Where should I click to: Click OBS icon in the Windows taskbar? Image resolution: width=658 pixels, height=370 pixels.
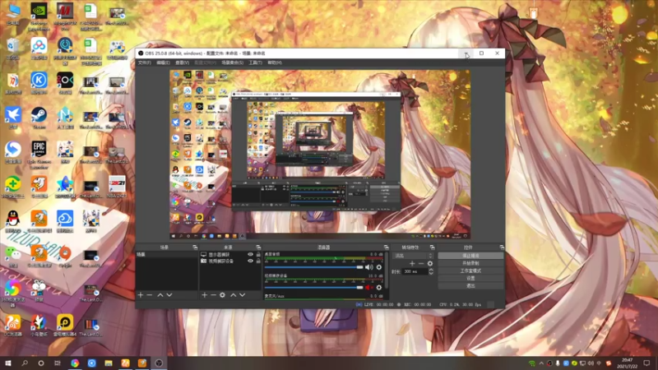tap(159, 363)
